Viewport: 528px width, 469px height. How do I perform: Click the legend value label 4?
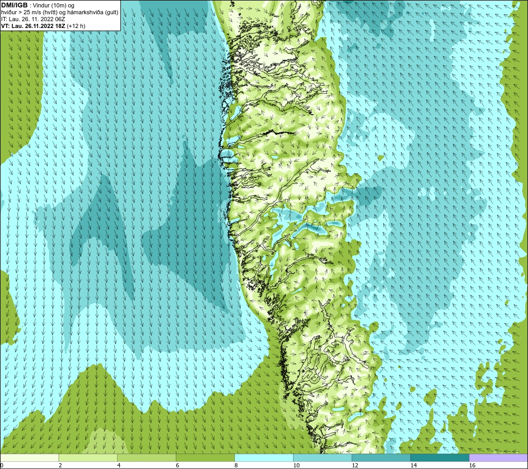tap(119, 466)
